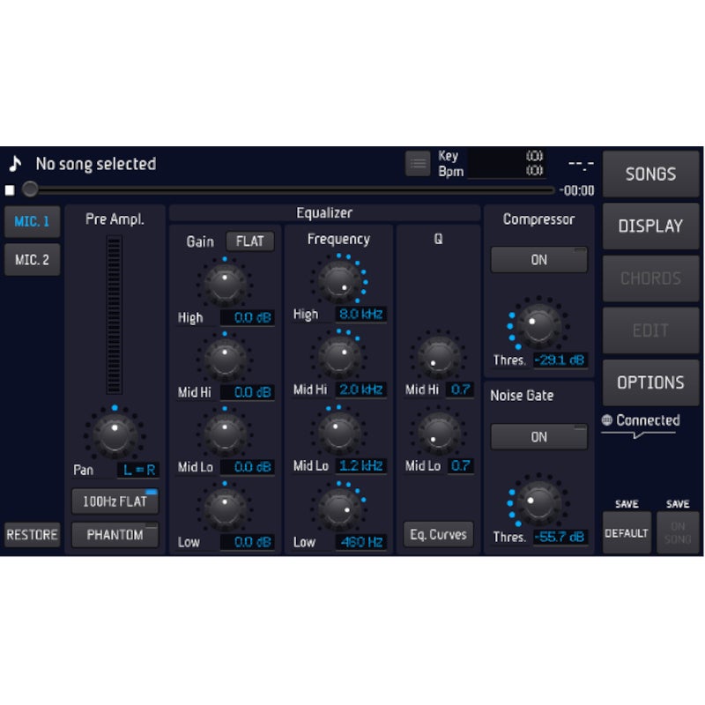This screenshot has height=705, width=705.
Task: Open the Eq. Curves view
Action: pos(438,535)
